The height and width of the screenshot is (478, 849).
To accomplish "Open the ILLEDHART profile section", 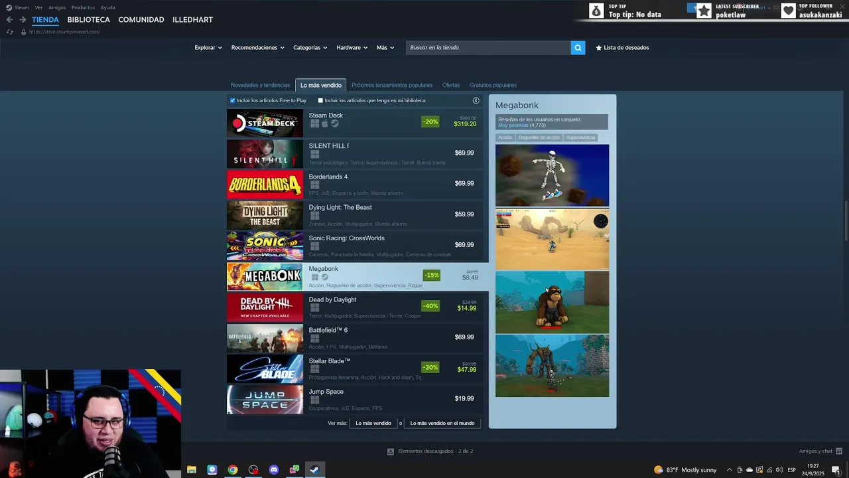I will pyautogui.click(x=193, y=20).
